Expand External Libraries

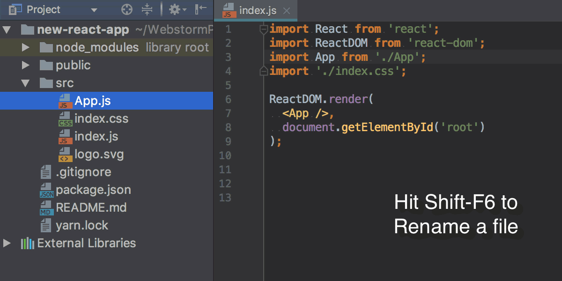point(7,243)
